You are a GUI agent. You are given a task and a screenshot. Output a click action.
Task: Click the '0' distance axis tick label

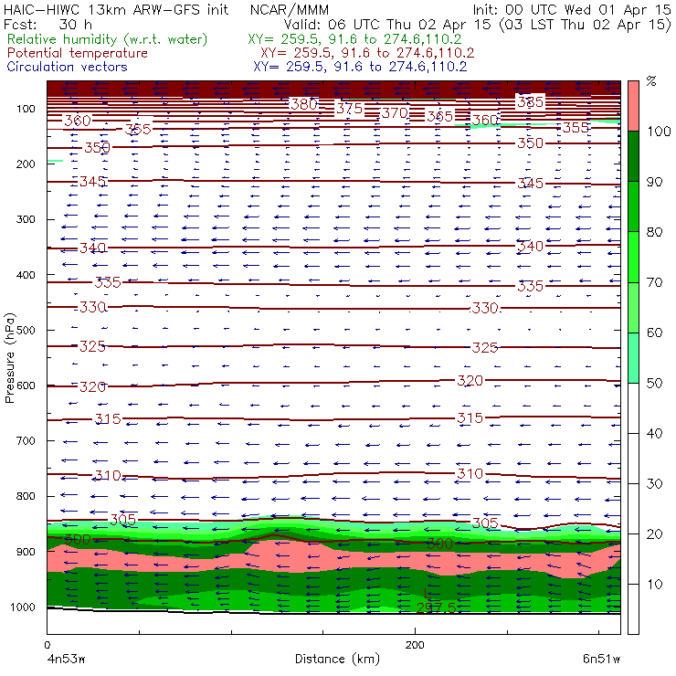48,645
